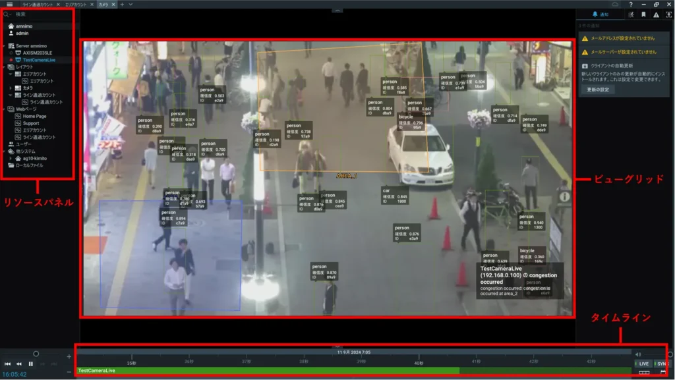Switch to the ライン通過カウント tab
The width and height of the screenshot is (675, 380).
coord(39,4)
